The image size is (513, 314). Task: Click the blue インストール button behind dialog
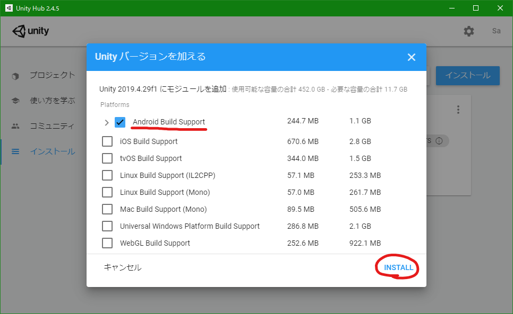(x=467, y=76)
